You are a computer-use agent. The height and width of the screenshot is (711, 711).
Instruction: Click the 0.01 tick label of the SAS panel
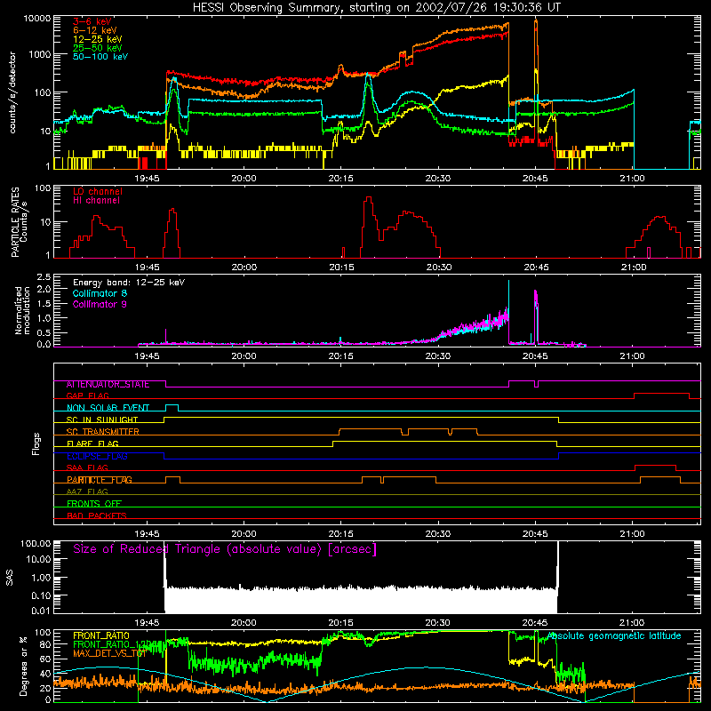pos(42,611)
